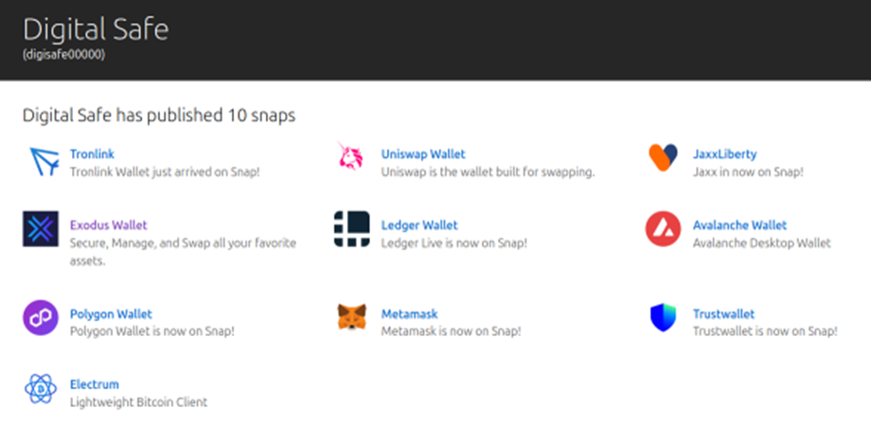Image resolution: width=871 pixels, height=445 pixels.
Task: Open the Ledger Wallet link
Action: (x=418, y=225)
